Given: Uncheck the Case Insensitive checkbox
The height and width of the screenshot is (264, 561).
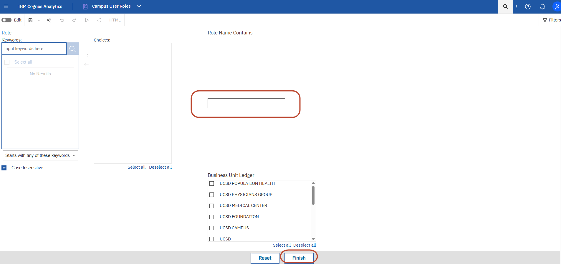Looking at the screenshot, I should 4,168.
